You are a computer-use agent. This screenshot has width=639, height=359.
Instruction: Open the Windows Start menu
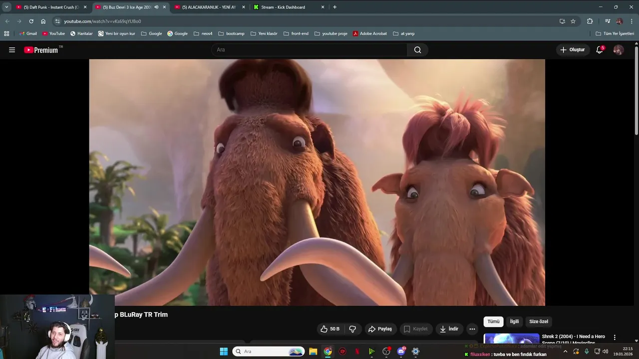[224, 352]
